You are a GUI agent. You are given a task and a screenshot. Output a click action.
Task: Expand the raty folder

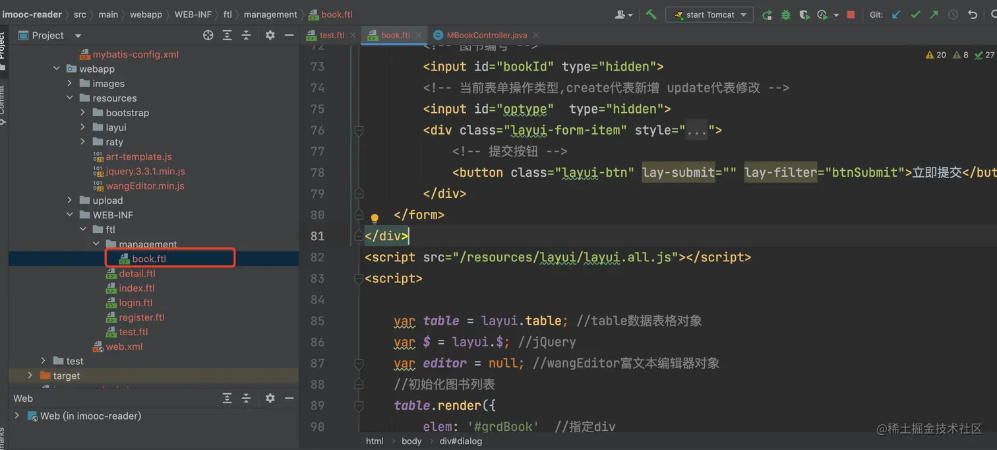coord(83,142)
